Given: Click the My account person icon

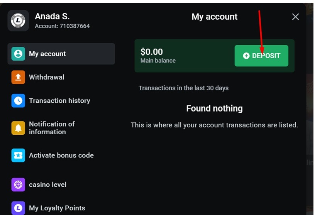Looking at the screenshot, I should pos(18,54).
